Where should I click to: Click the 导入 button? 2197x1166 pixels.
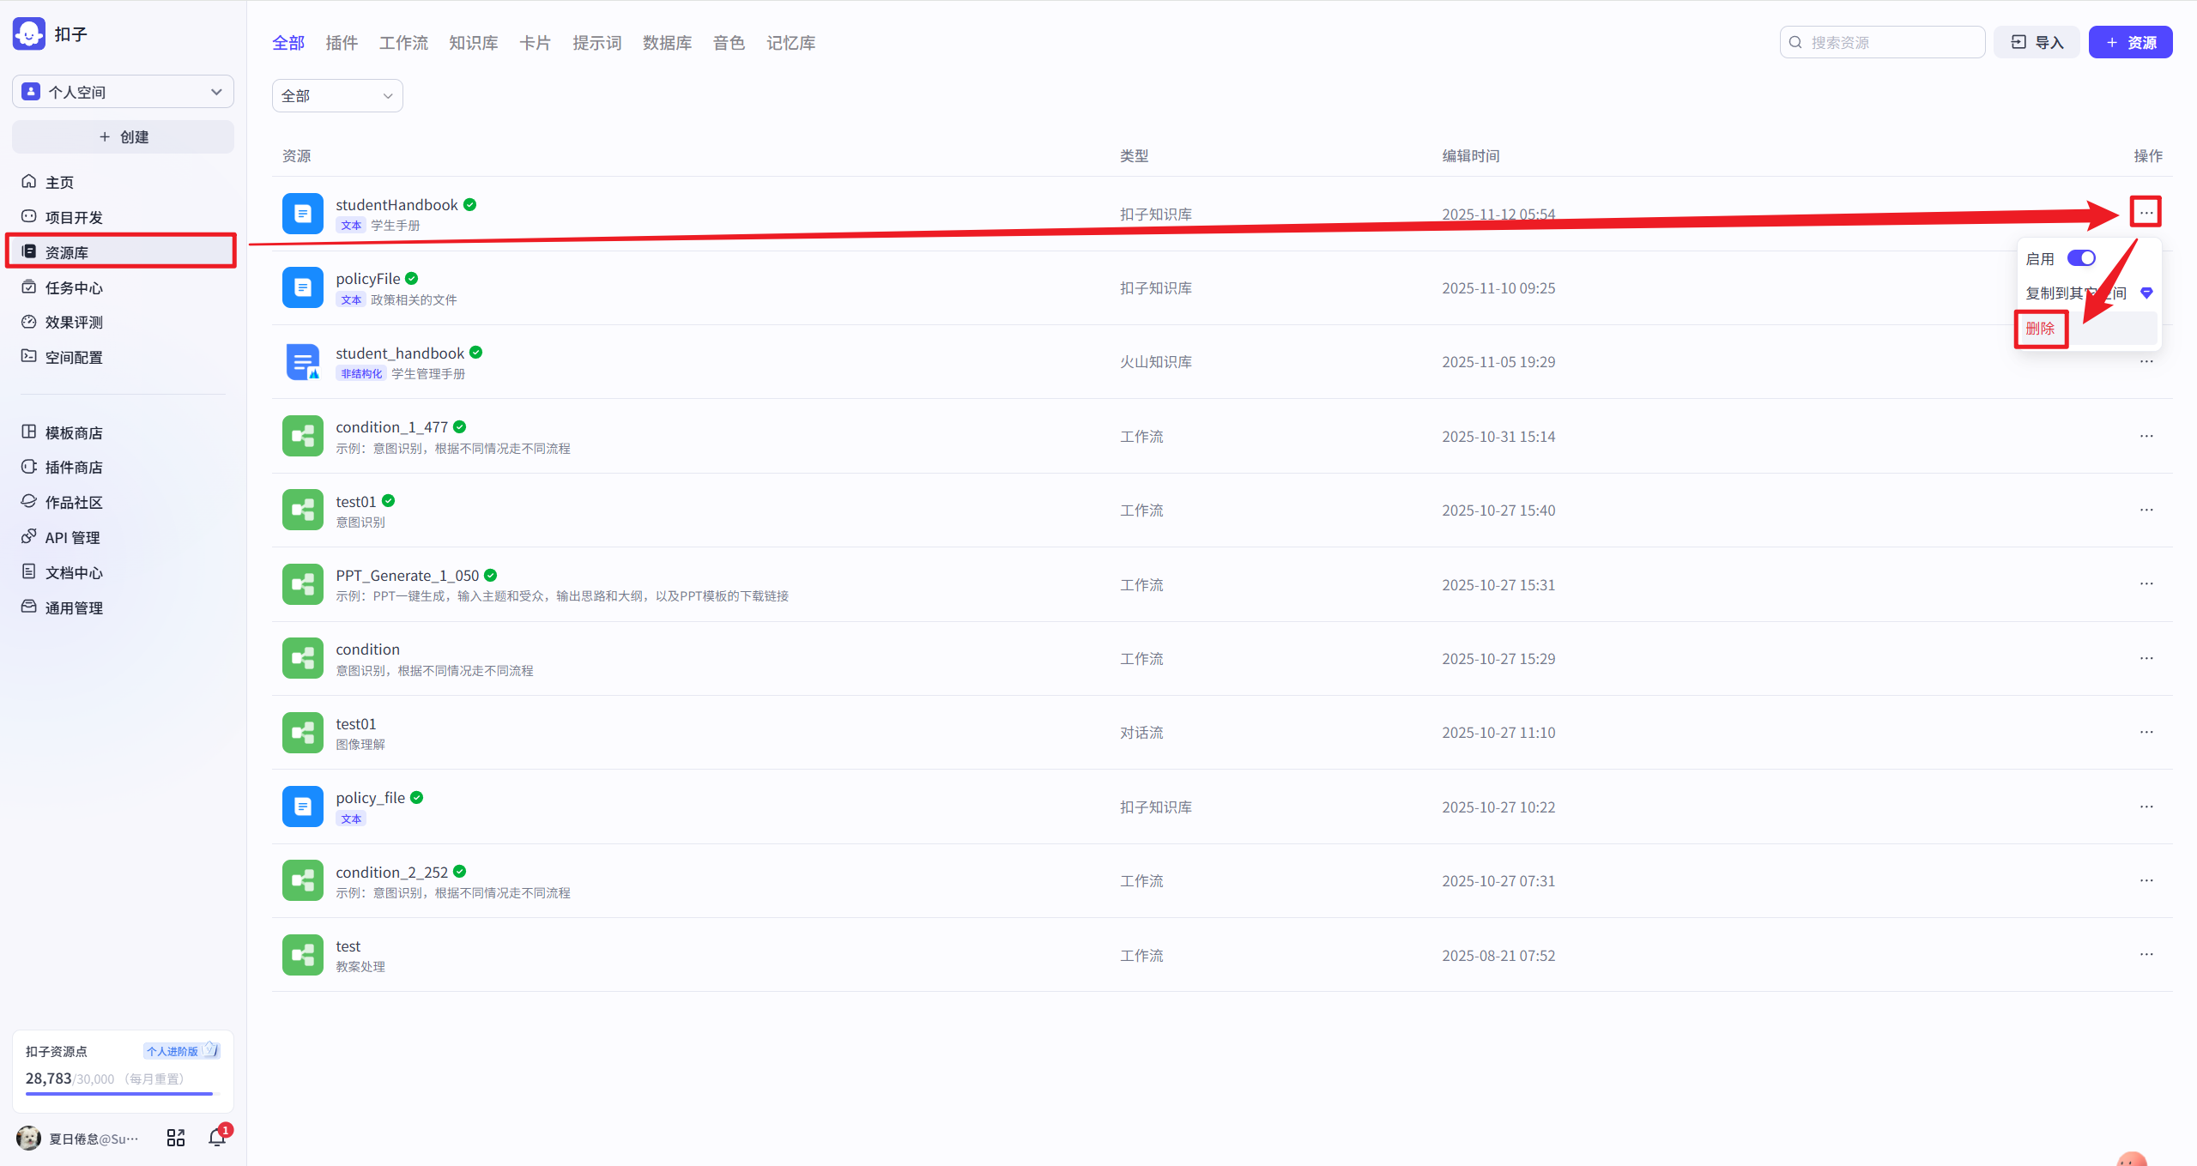2037,43
